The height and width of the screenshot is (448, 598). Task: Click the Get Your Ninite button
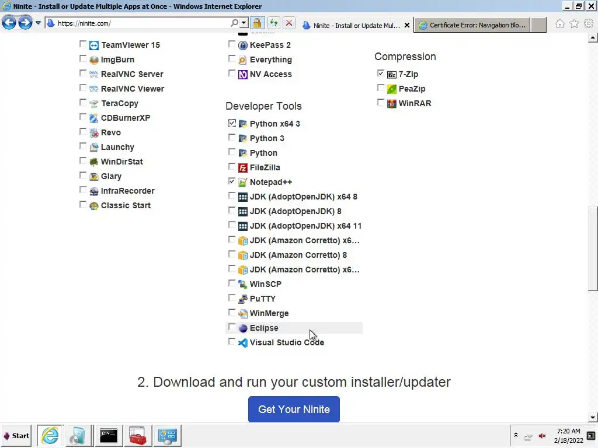294,409
